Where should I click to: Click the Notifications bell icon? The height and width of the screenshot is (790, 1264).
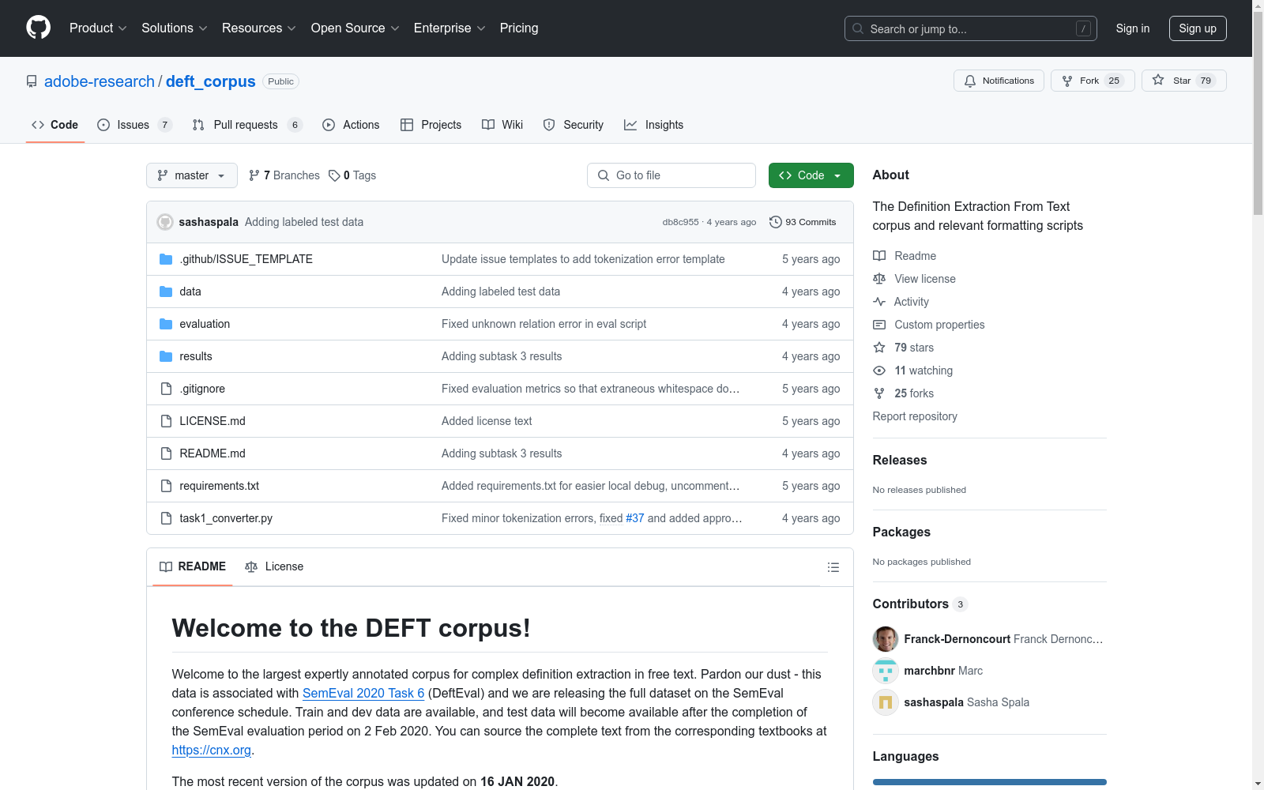[970, 81]
